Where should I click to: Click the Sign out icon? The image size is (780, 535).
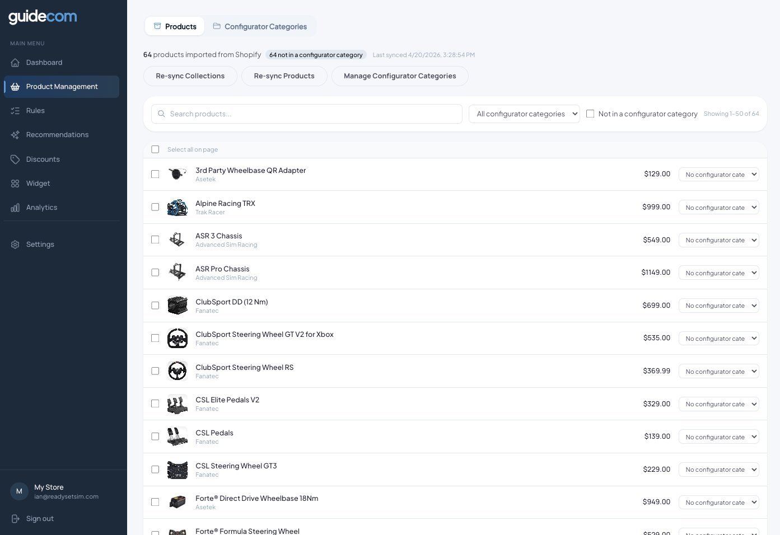[x=15, y=518]
